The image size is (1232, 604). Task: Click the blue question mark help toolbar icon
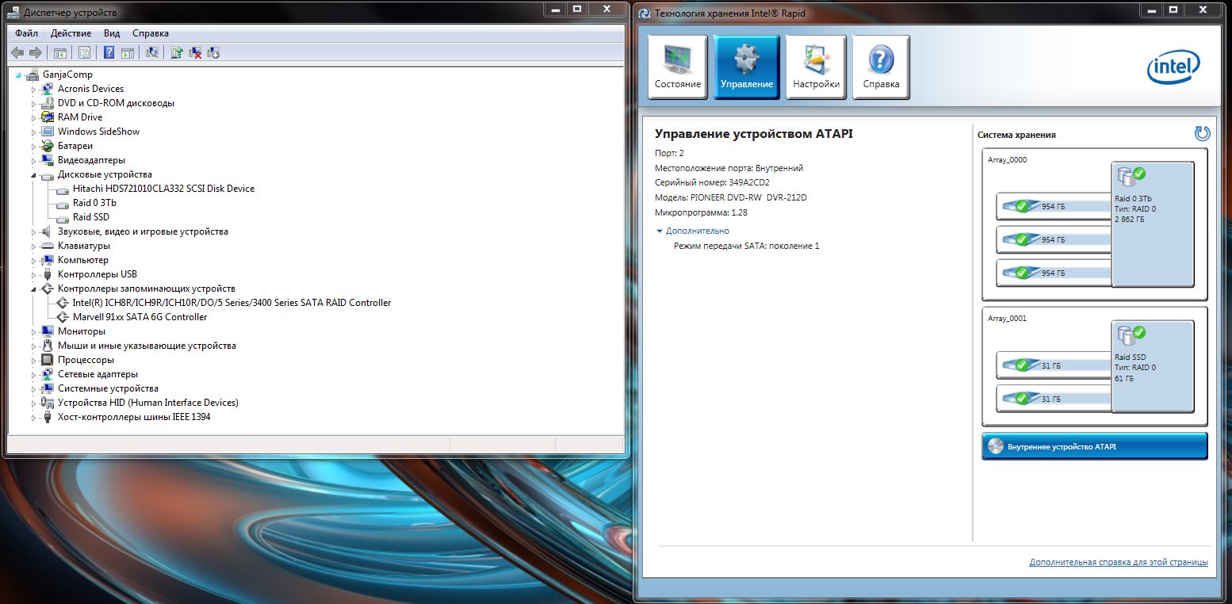pos(109,52)
